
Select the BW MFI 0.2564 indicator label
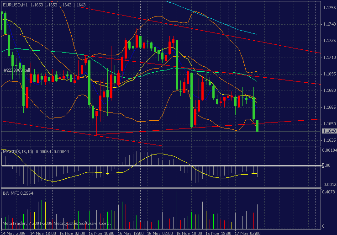18,193
